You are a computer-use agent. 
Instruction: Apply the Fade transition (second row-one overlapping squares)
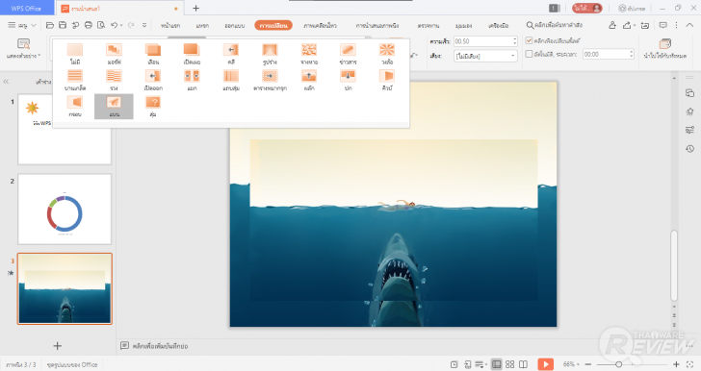[153, 54]
